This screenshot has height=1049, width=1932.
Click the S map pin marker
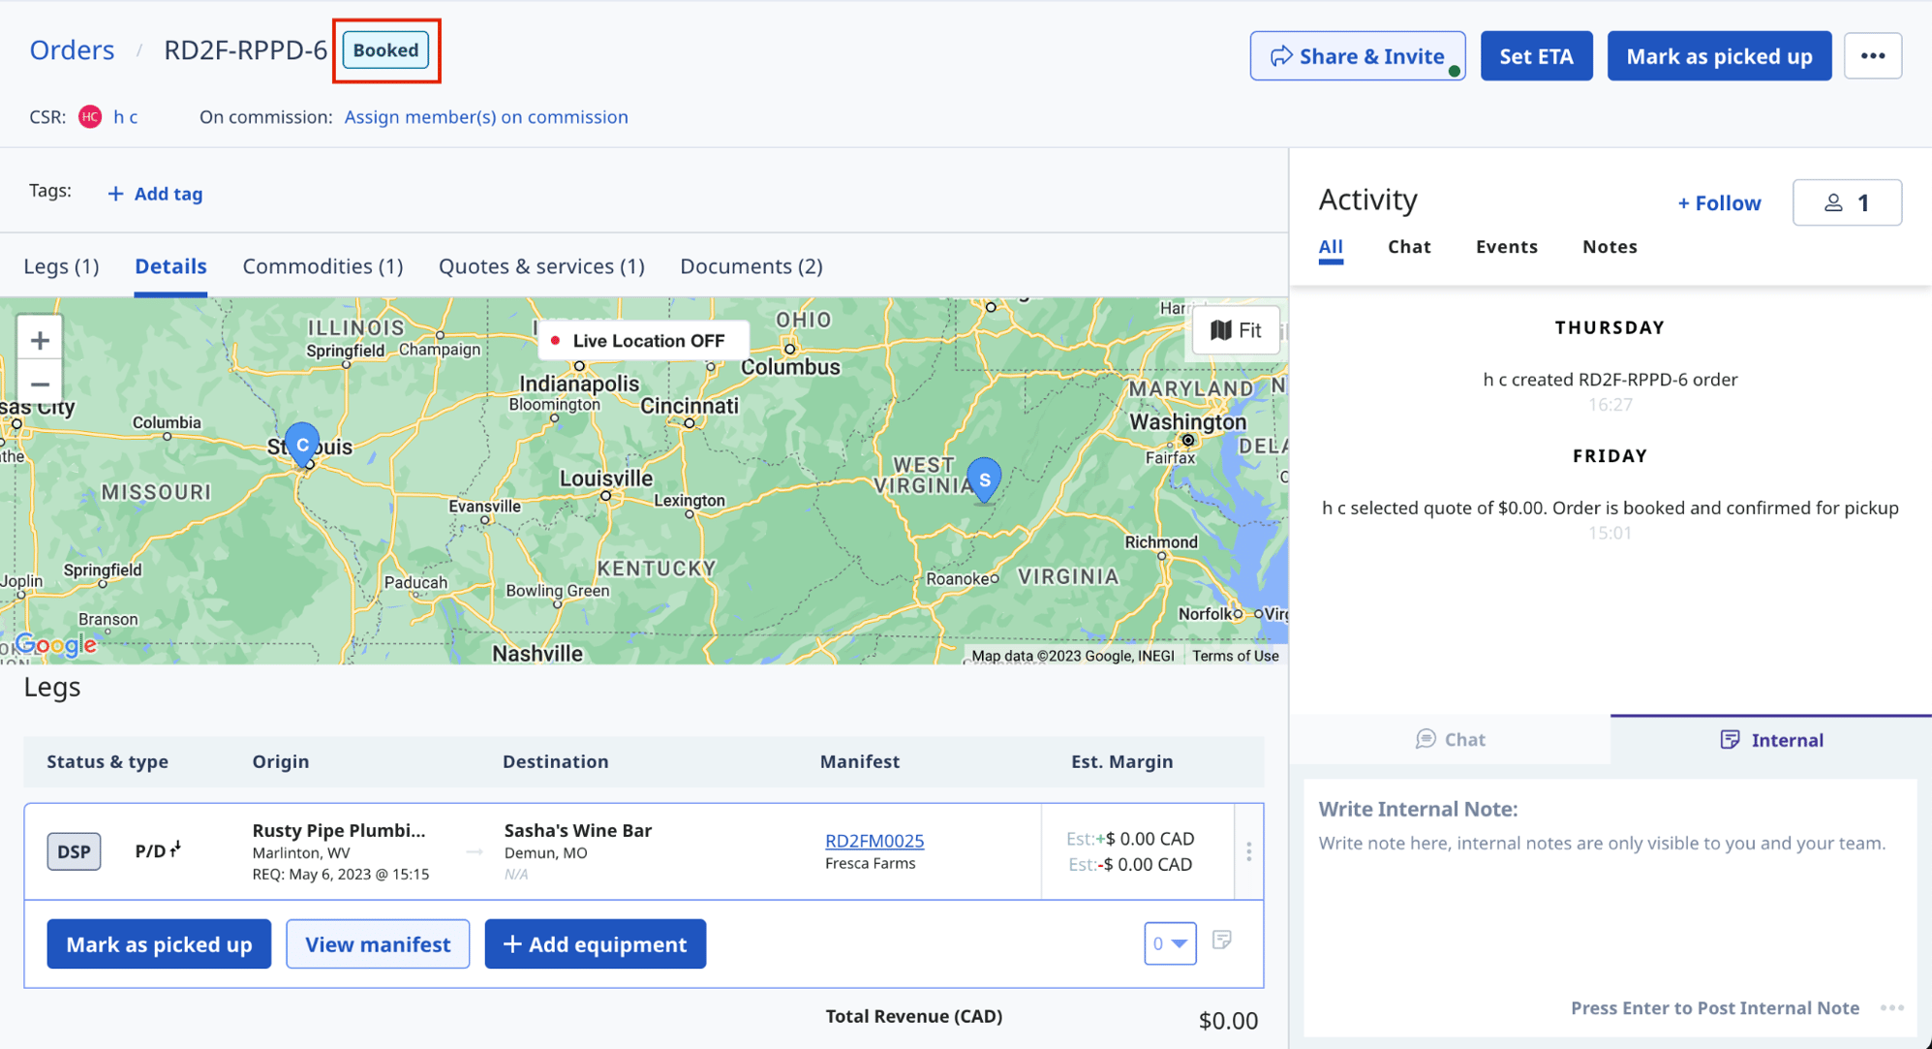tap(984, 478)
